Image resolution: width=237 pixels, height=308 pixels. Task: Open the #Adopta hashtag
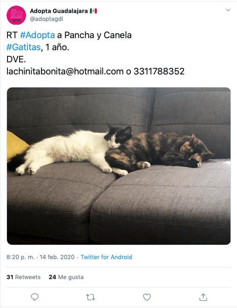(x=37, y=35)
